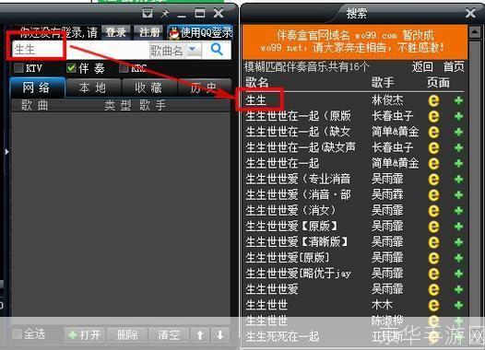
Task: Click the 登录 button
Action: (115, 32)
